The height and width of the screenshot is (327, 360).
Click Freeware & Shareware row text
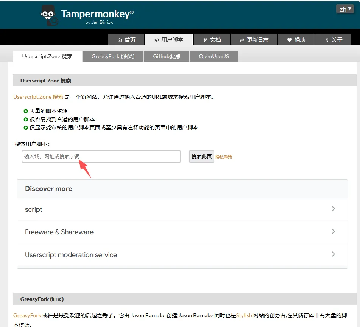click(59, 232)
